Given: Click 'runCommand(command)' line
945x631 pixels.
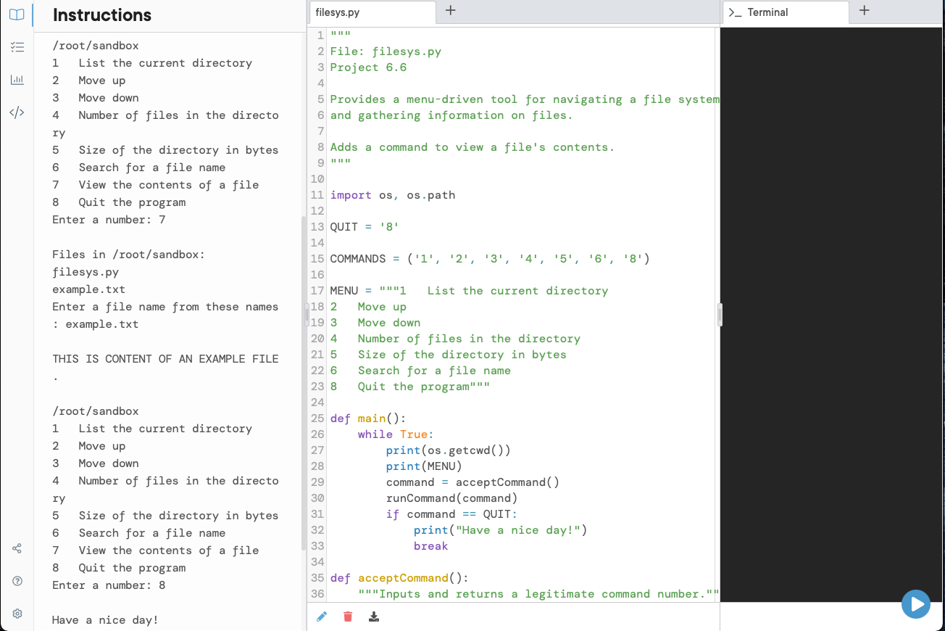Looking at the screenshot, I should 451,498.
